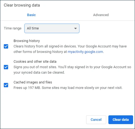Click the Browsing history label
Image resolution: width=135 pixels, height=129 pixels.
[x=27, y=41]
